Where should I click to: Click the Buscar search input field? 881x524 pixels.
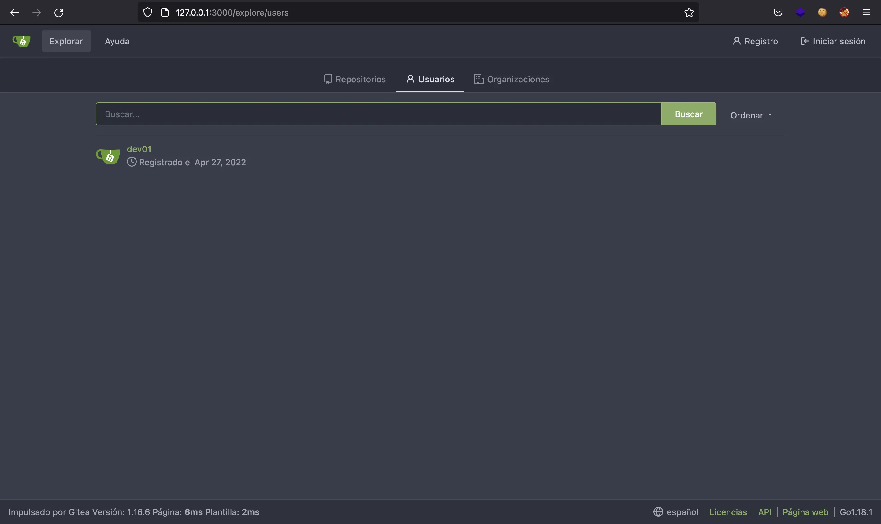(x=378, y=114)
